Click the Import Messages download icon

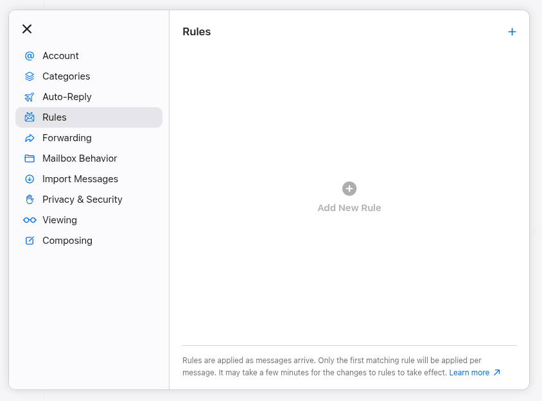click(30, 179)
